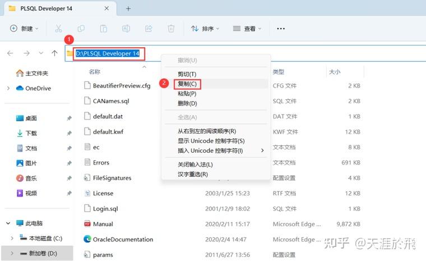Open 桌面 (Desktop) quick access folder

27,118
